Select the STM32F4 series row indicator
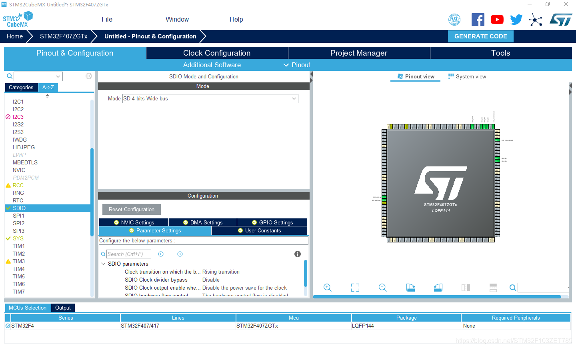 coord(8,326)
